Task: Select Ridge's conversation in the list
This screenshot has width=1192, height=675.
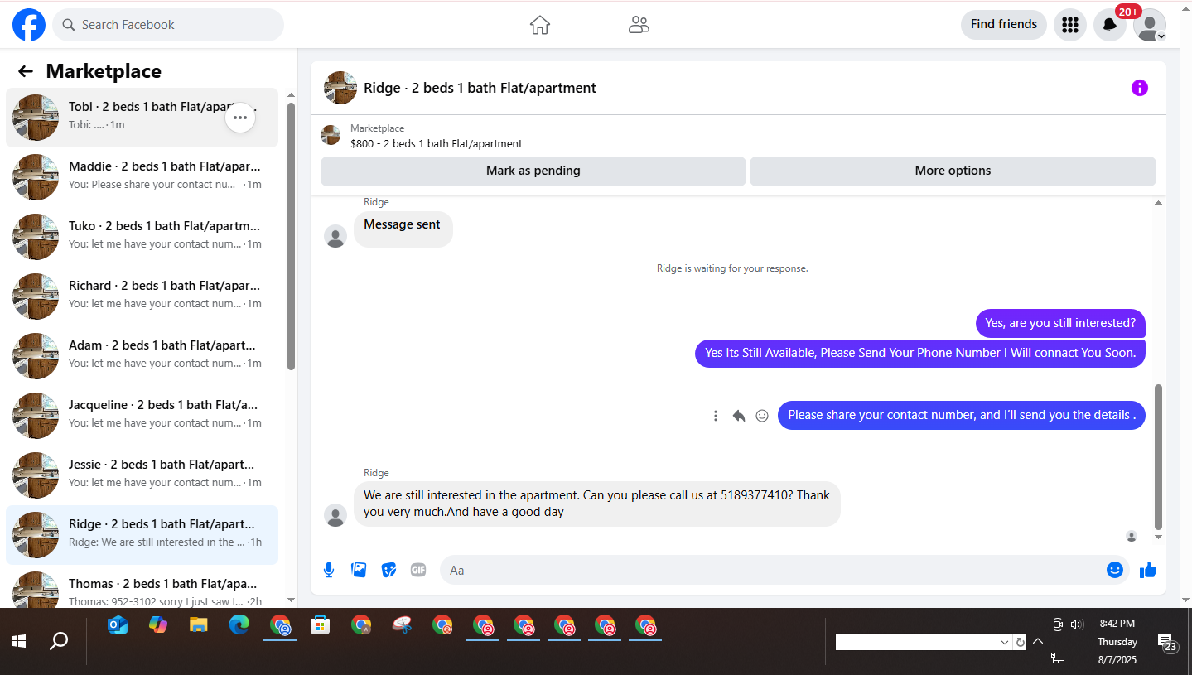Action: tap(142, 535)
